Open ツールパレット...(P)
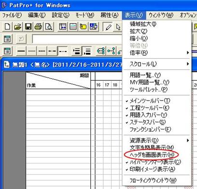 click(149, 89)
